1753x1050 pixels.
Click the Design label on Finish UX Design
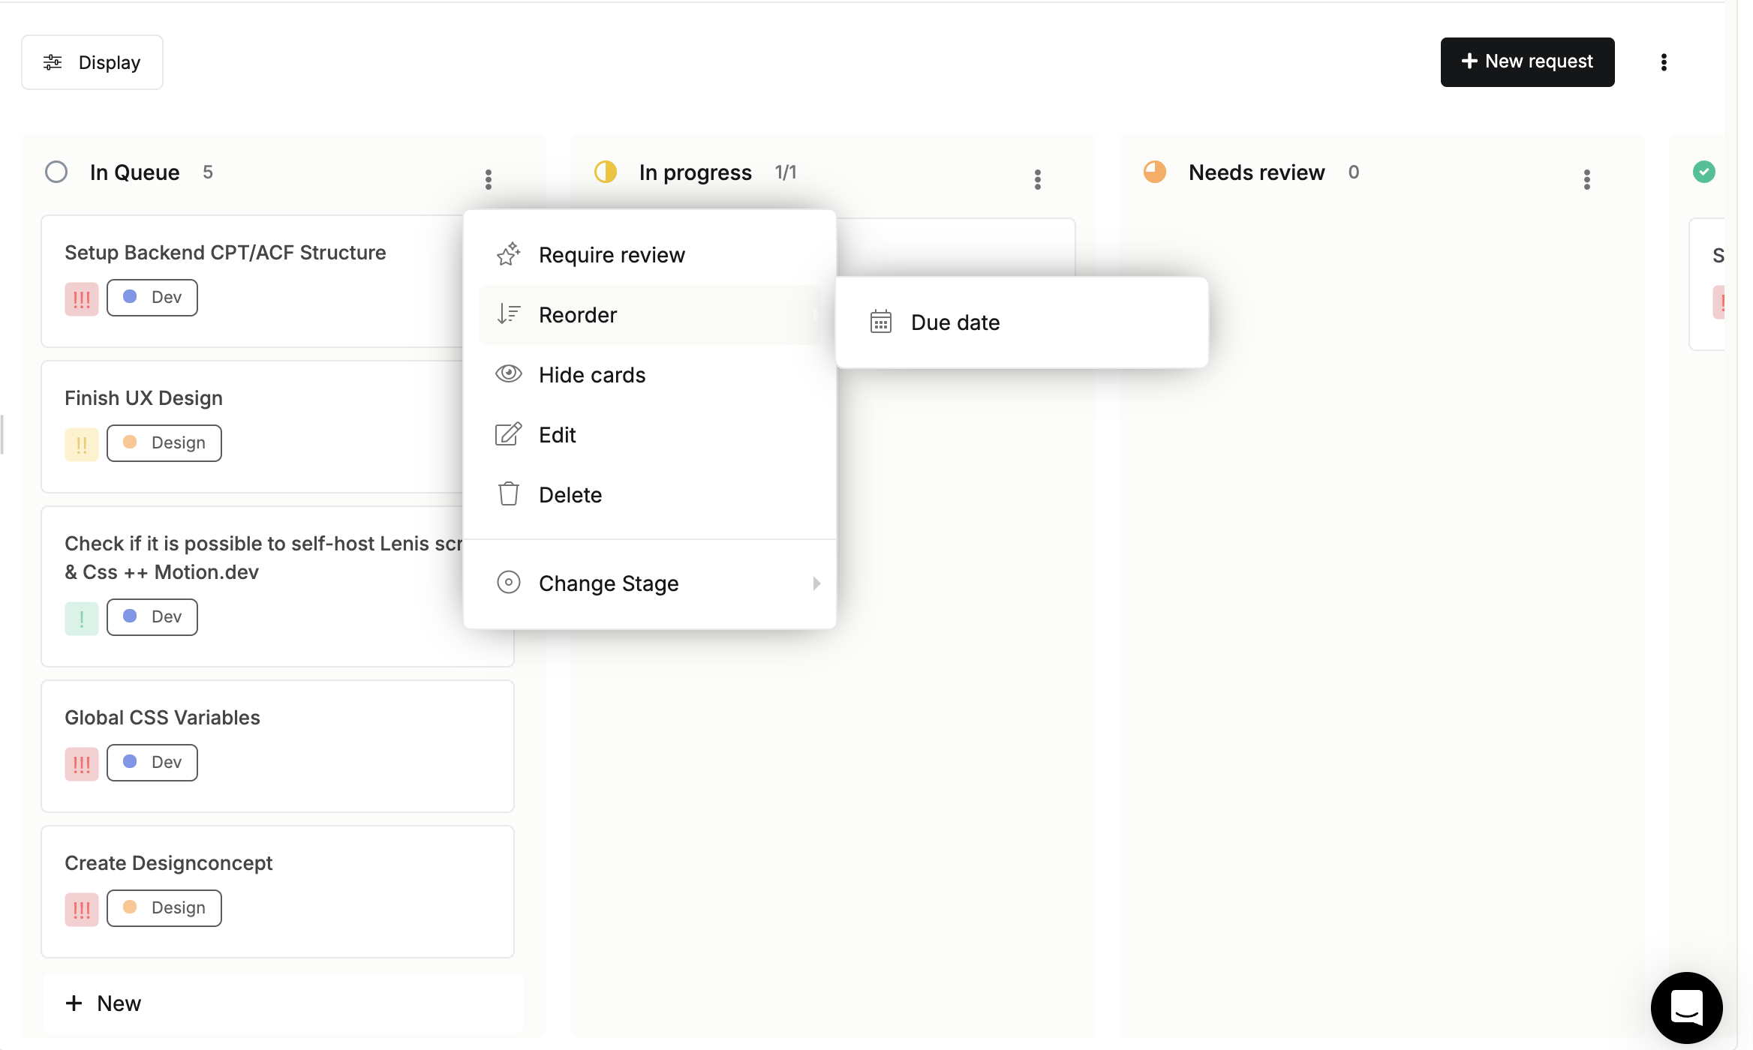click(164, 442)
